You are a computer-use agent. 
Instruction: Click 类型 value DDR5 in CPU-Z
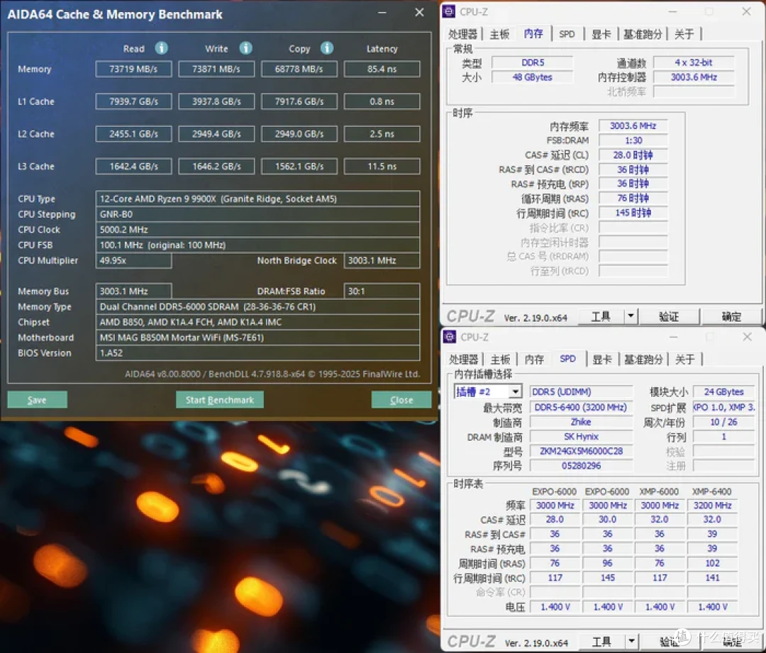coord(533,62)
